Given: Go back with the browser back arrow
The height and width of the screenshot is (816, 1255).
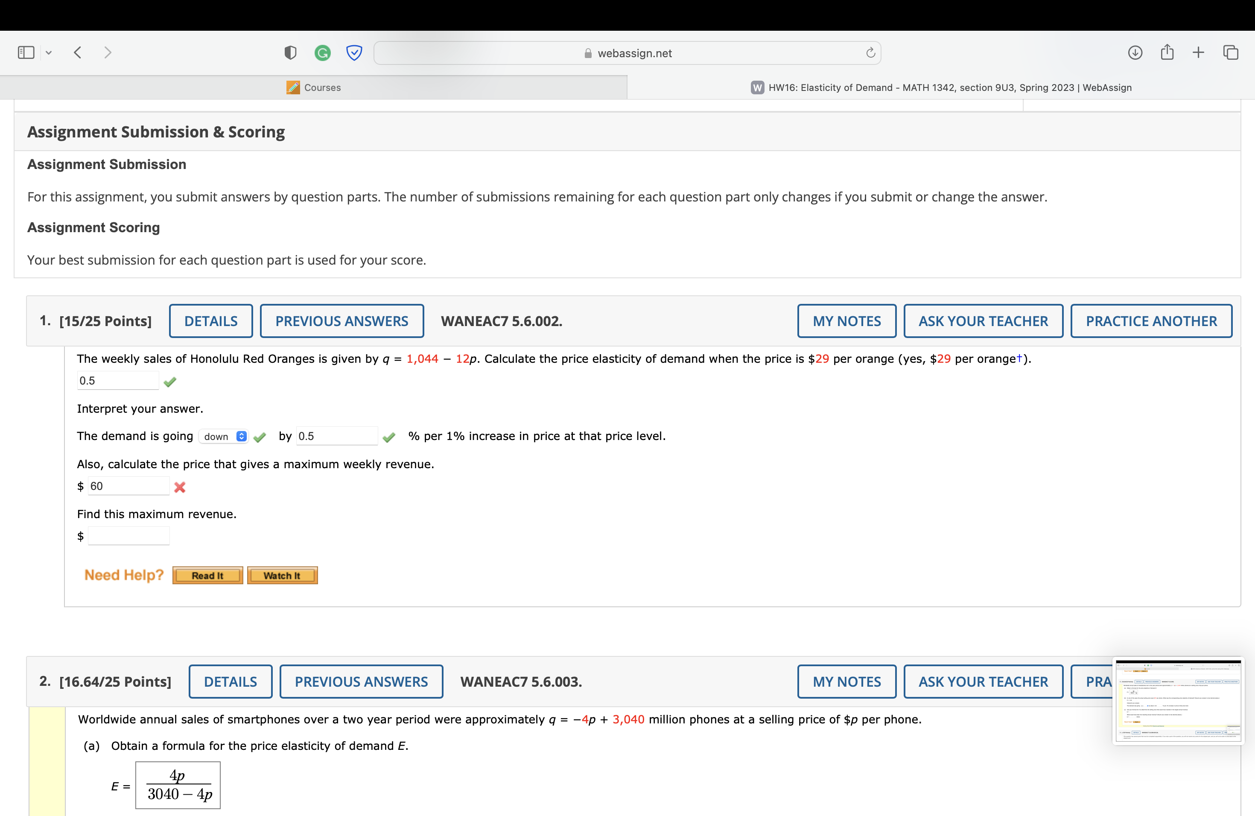Looking at the screenshot, I should click(78, 52).
